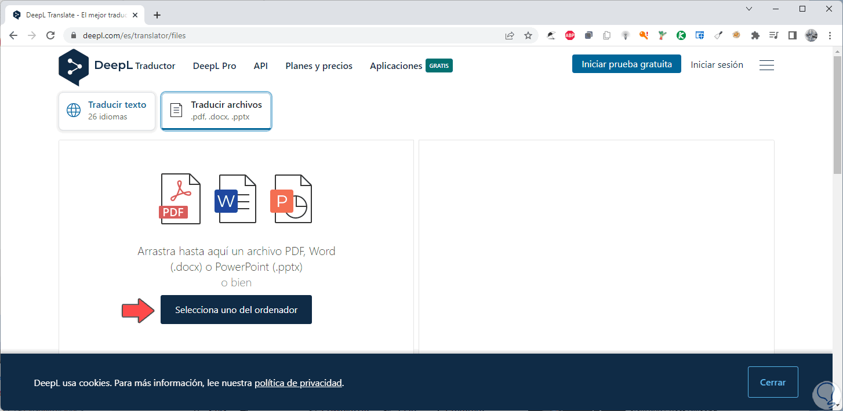
Task: Open Aplicaciones menu item
Action: pyautogui.click(x=396, y=66)
